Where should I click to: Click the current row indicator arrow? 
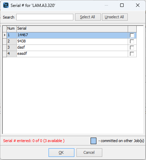point(5,35)
